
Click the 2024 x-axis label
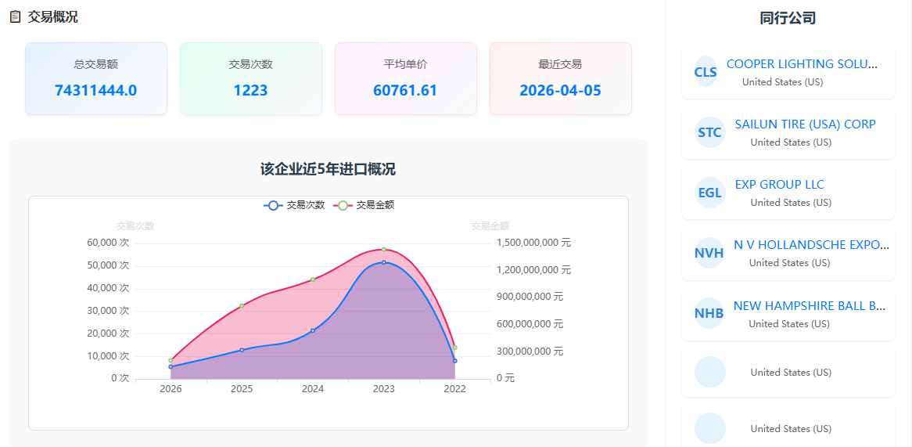[313, 389]
